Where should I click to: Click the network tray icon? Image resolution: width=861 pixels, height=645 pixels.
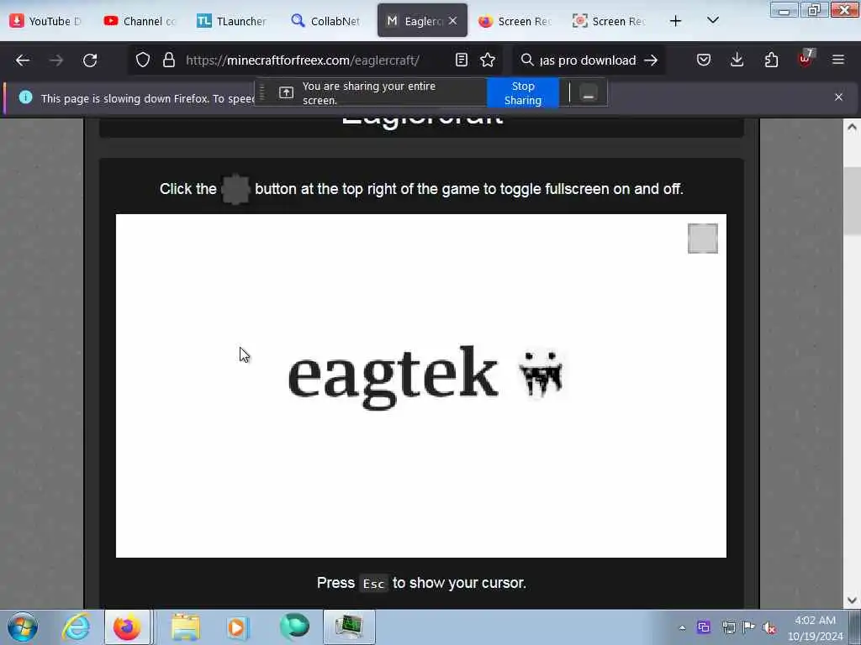[729, 627]
